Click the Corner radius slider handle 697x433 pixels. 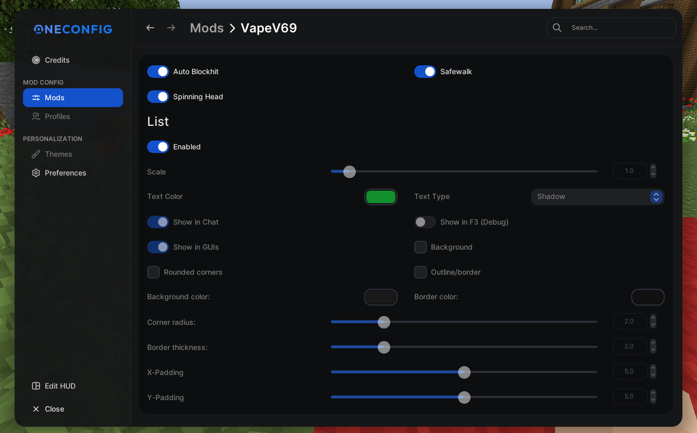pos(384,322)
